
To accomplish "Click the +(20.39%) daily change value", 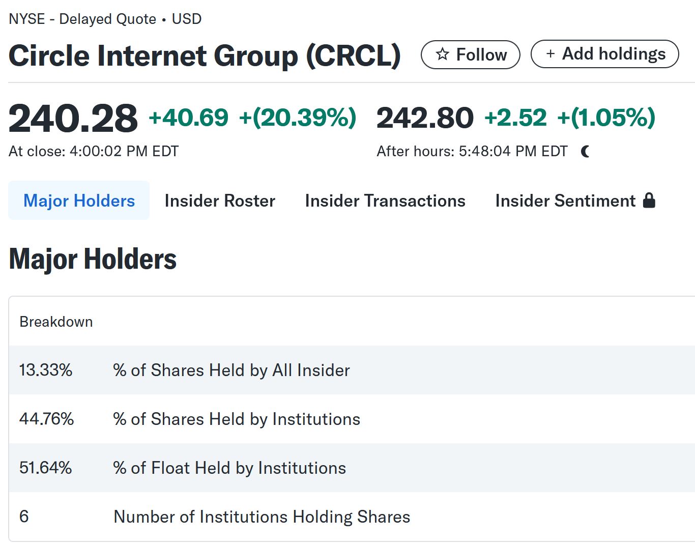I will point(298,118).
